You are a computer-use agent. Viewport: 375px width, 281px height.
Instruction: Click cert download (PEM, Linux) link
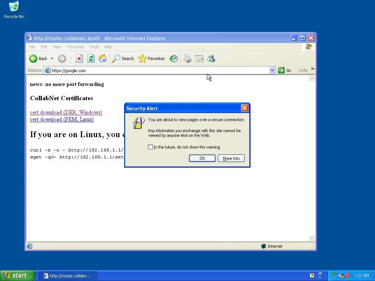click(x=62, y=119)
